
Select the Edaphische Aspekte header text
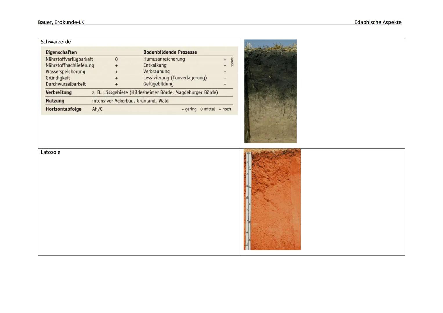(x=378, y=22)
